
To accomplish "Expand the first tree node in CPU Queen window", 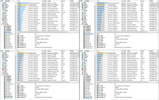I will 1,3.
